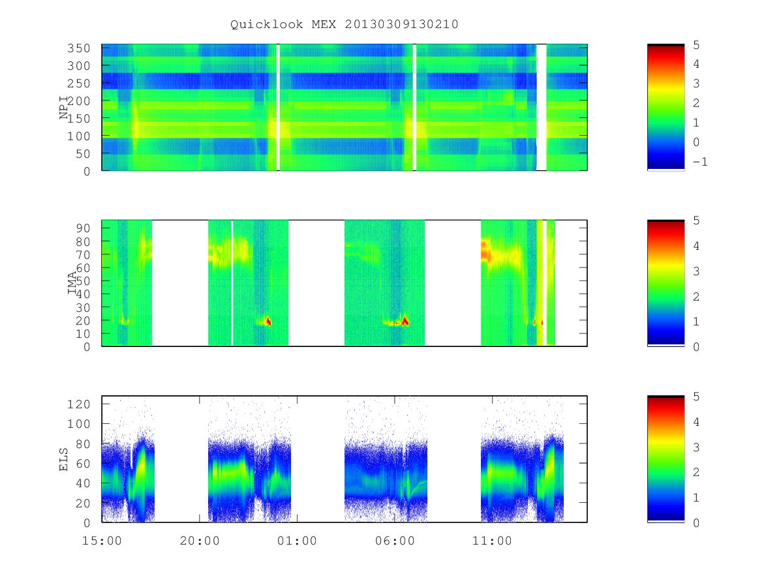Click the NPI panel colorbar
The image size is (783, 587).
coord(666,107)
